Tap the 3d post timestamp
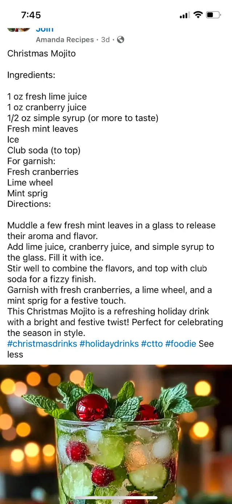 click(x=105, y=40)
